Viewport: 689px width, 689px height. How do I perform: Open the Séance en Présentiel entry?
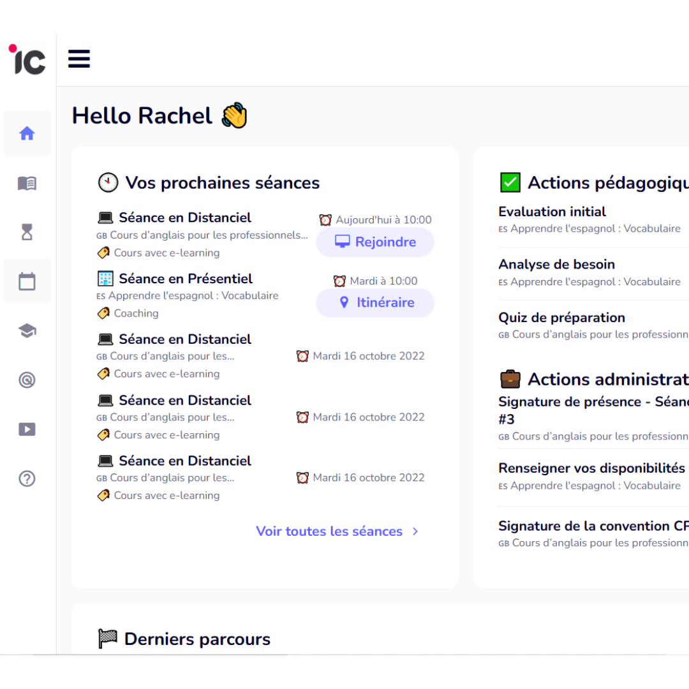pos(186,279)
